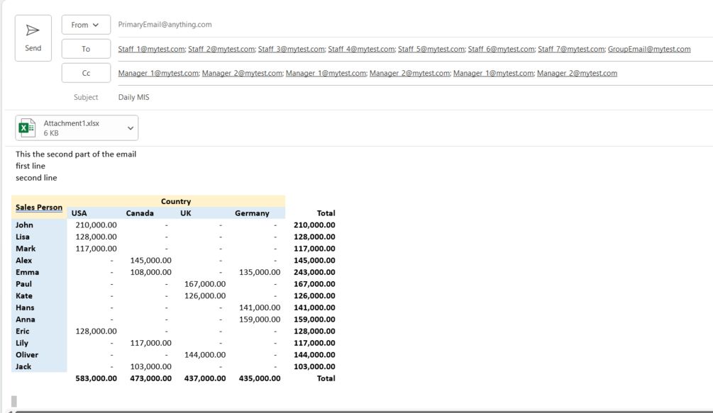713x413 pixels.
Task: Click the 'first line' body text
Action: click(x=31, y=166)
